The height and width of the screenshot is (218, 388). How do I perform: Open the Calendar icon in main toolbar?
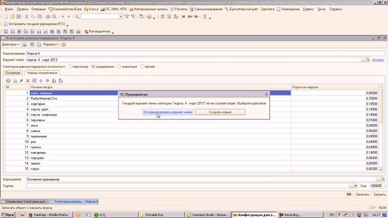tap(169, 16)
